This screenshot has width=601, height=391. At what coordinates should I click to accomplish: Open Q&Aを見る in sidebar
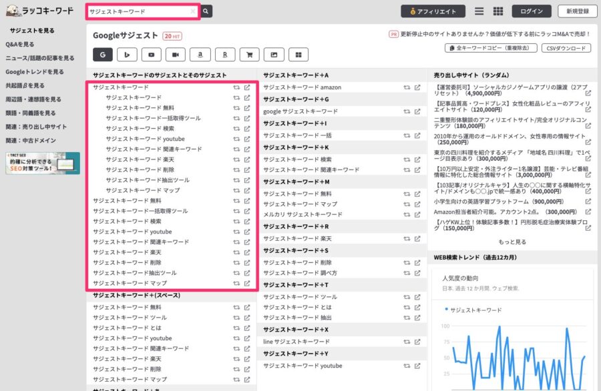point(19,44)
